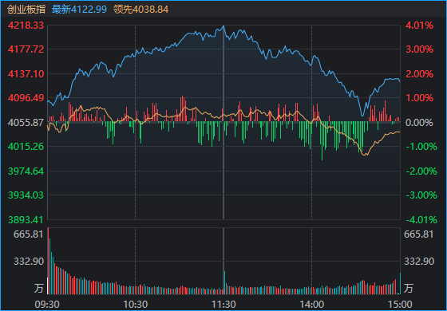The image size is (447, 311).
Task: Click the 11:30 time axis label
Action: [223, 305]
